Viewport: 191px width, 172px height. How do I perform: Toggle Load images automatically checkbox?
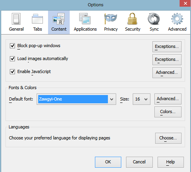point(12,59)
